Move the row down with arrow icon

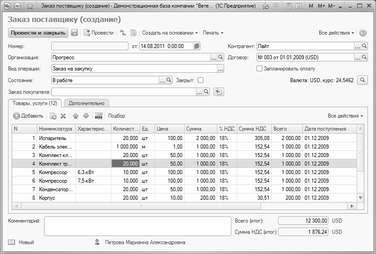[x=86, y=116]
